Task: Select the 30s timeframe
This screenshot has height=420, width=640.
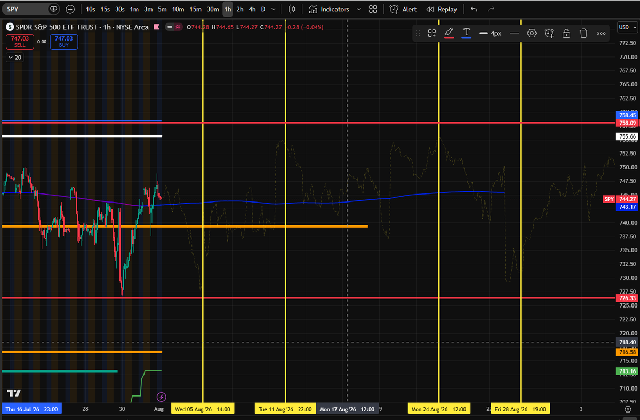Action: (119, 9)
